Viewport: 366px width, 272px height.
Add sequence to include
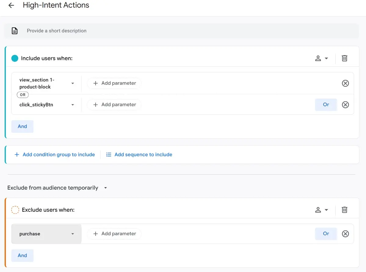139,155
